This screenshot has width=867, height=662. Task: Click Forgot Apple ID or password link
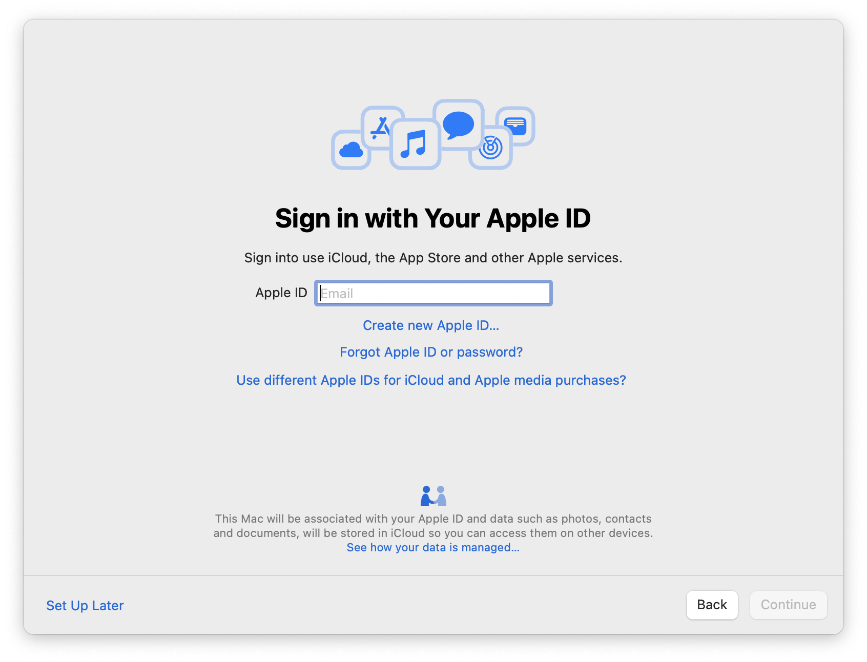coord(431,352)
